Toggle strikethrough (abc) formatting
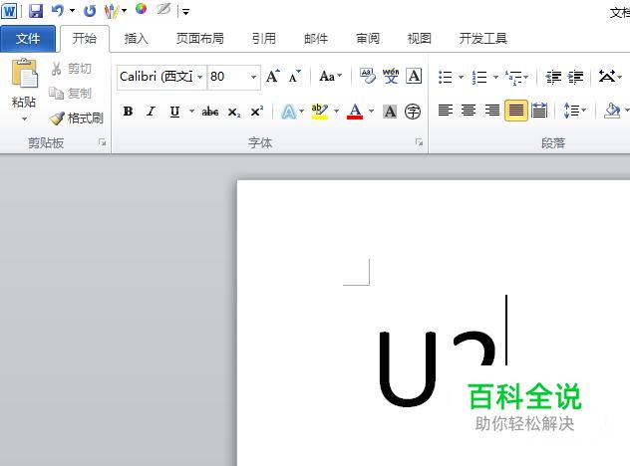 click(x=210, y=112)
